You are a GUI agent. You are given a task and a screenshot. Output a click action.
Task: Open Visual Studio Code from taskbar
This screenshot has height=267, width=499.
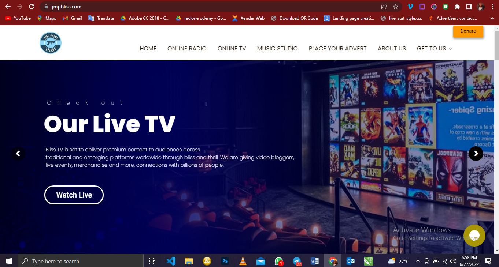[x=171, y=261]
